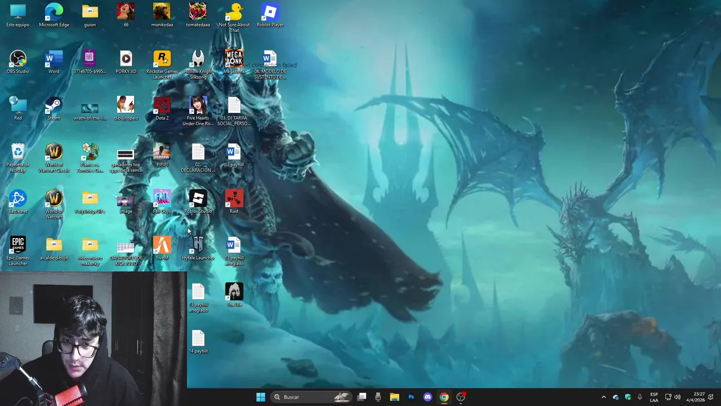721x406 pixels.
Task: Select the video nuevo makanky folder
Action: click(x=90, y=251)
